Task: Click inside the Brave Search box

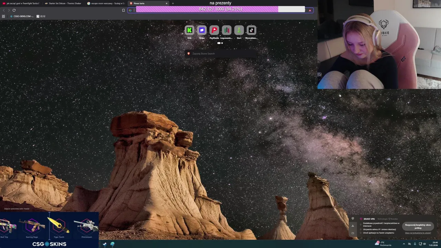Action: [220, 54]
